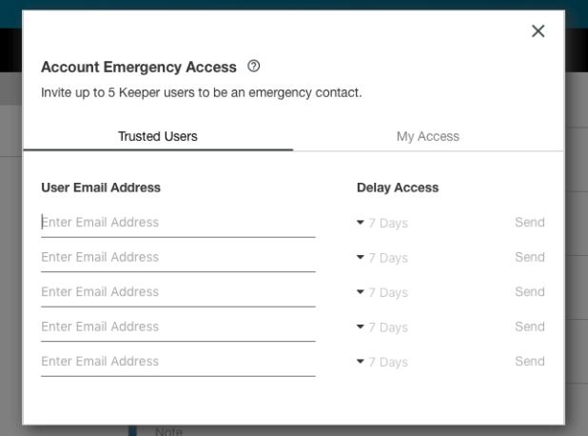
Task: Close the Account Emergency Access dialog
Action: [x=538, y=31]
